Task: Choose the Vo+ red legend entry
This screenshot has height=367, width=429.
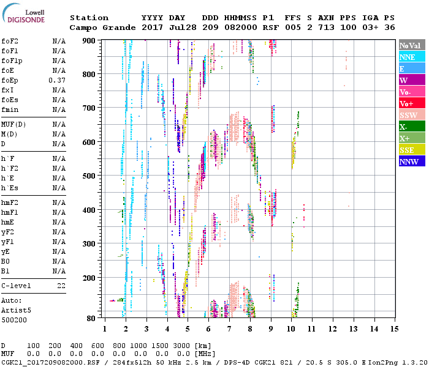Action: (x=411, y=103)
